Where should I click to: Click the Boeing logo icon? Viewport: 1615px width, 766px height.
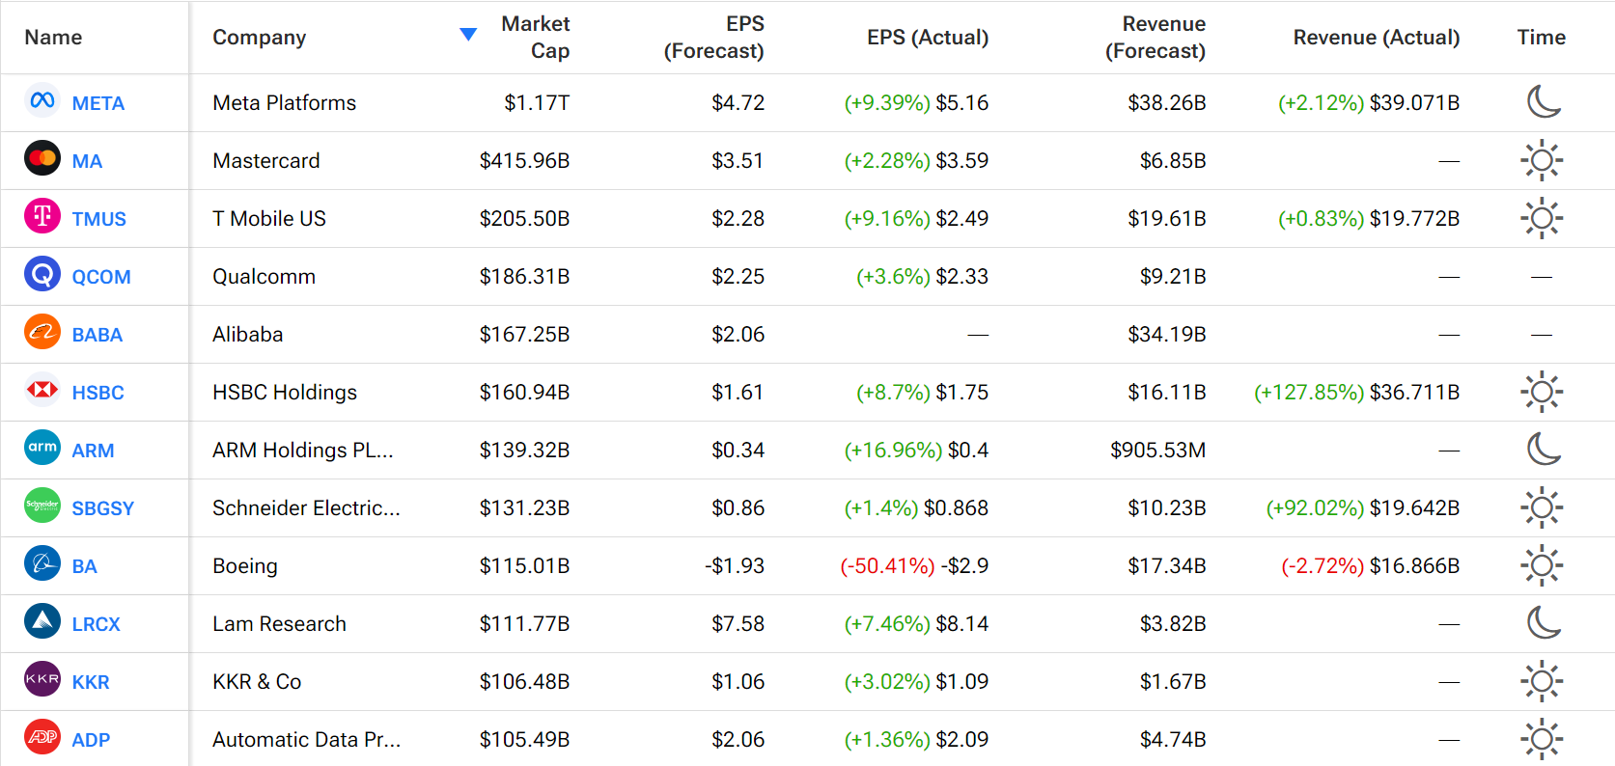(x=42, y=562)
